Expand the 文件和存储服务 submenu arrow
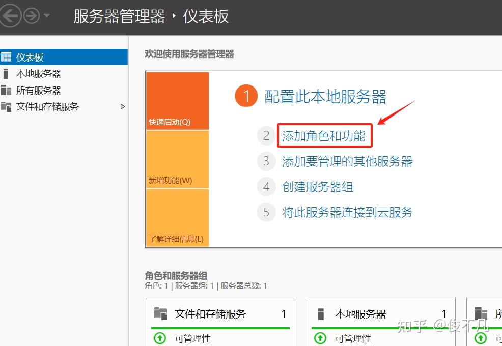Viewport: 502px width, 346px height. click(122, 106)
